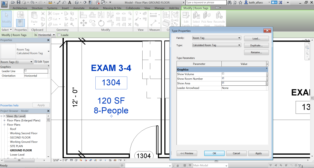Uncheck the Show Room Number checkbox
Image resolution: width=314 pixels, height=168 pixels.
tap(223, 79)
